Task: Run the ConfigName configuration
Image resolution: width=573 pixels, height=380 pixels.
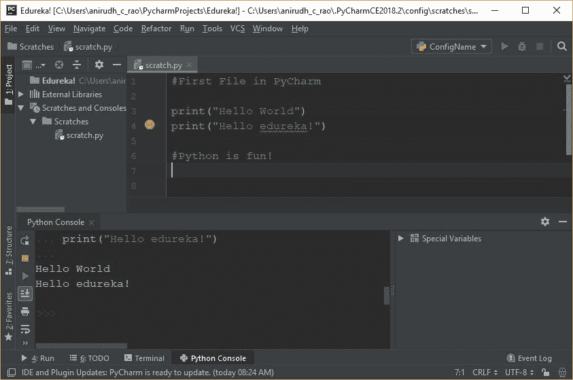Action: tap(504, 46)
